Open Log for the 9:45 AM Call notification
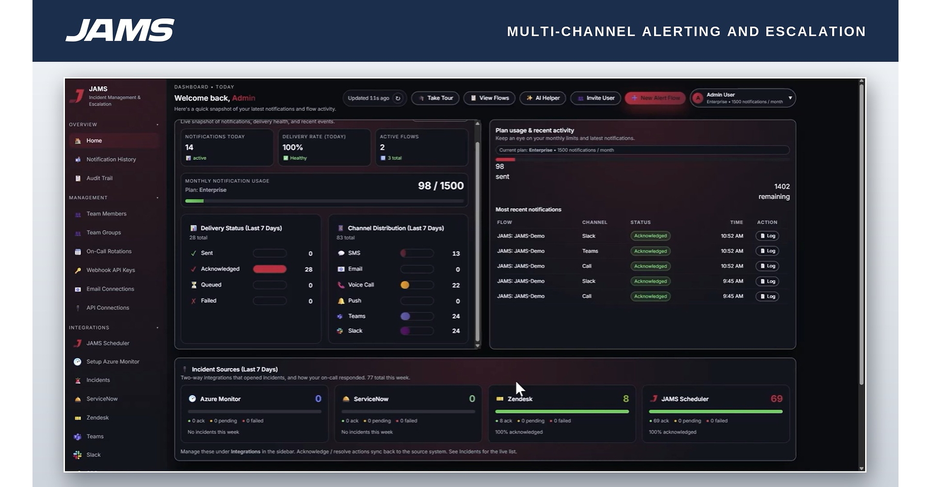 pyautogui.click(x=767, y=297)
